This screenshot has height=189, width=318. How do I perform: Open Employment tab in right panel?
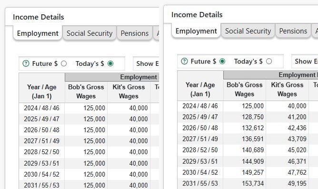coord(196,31)
